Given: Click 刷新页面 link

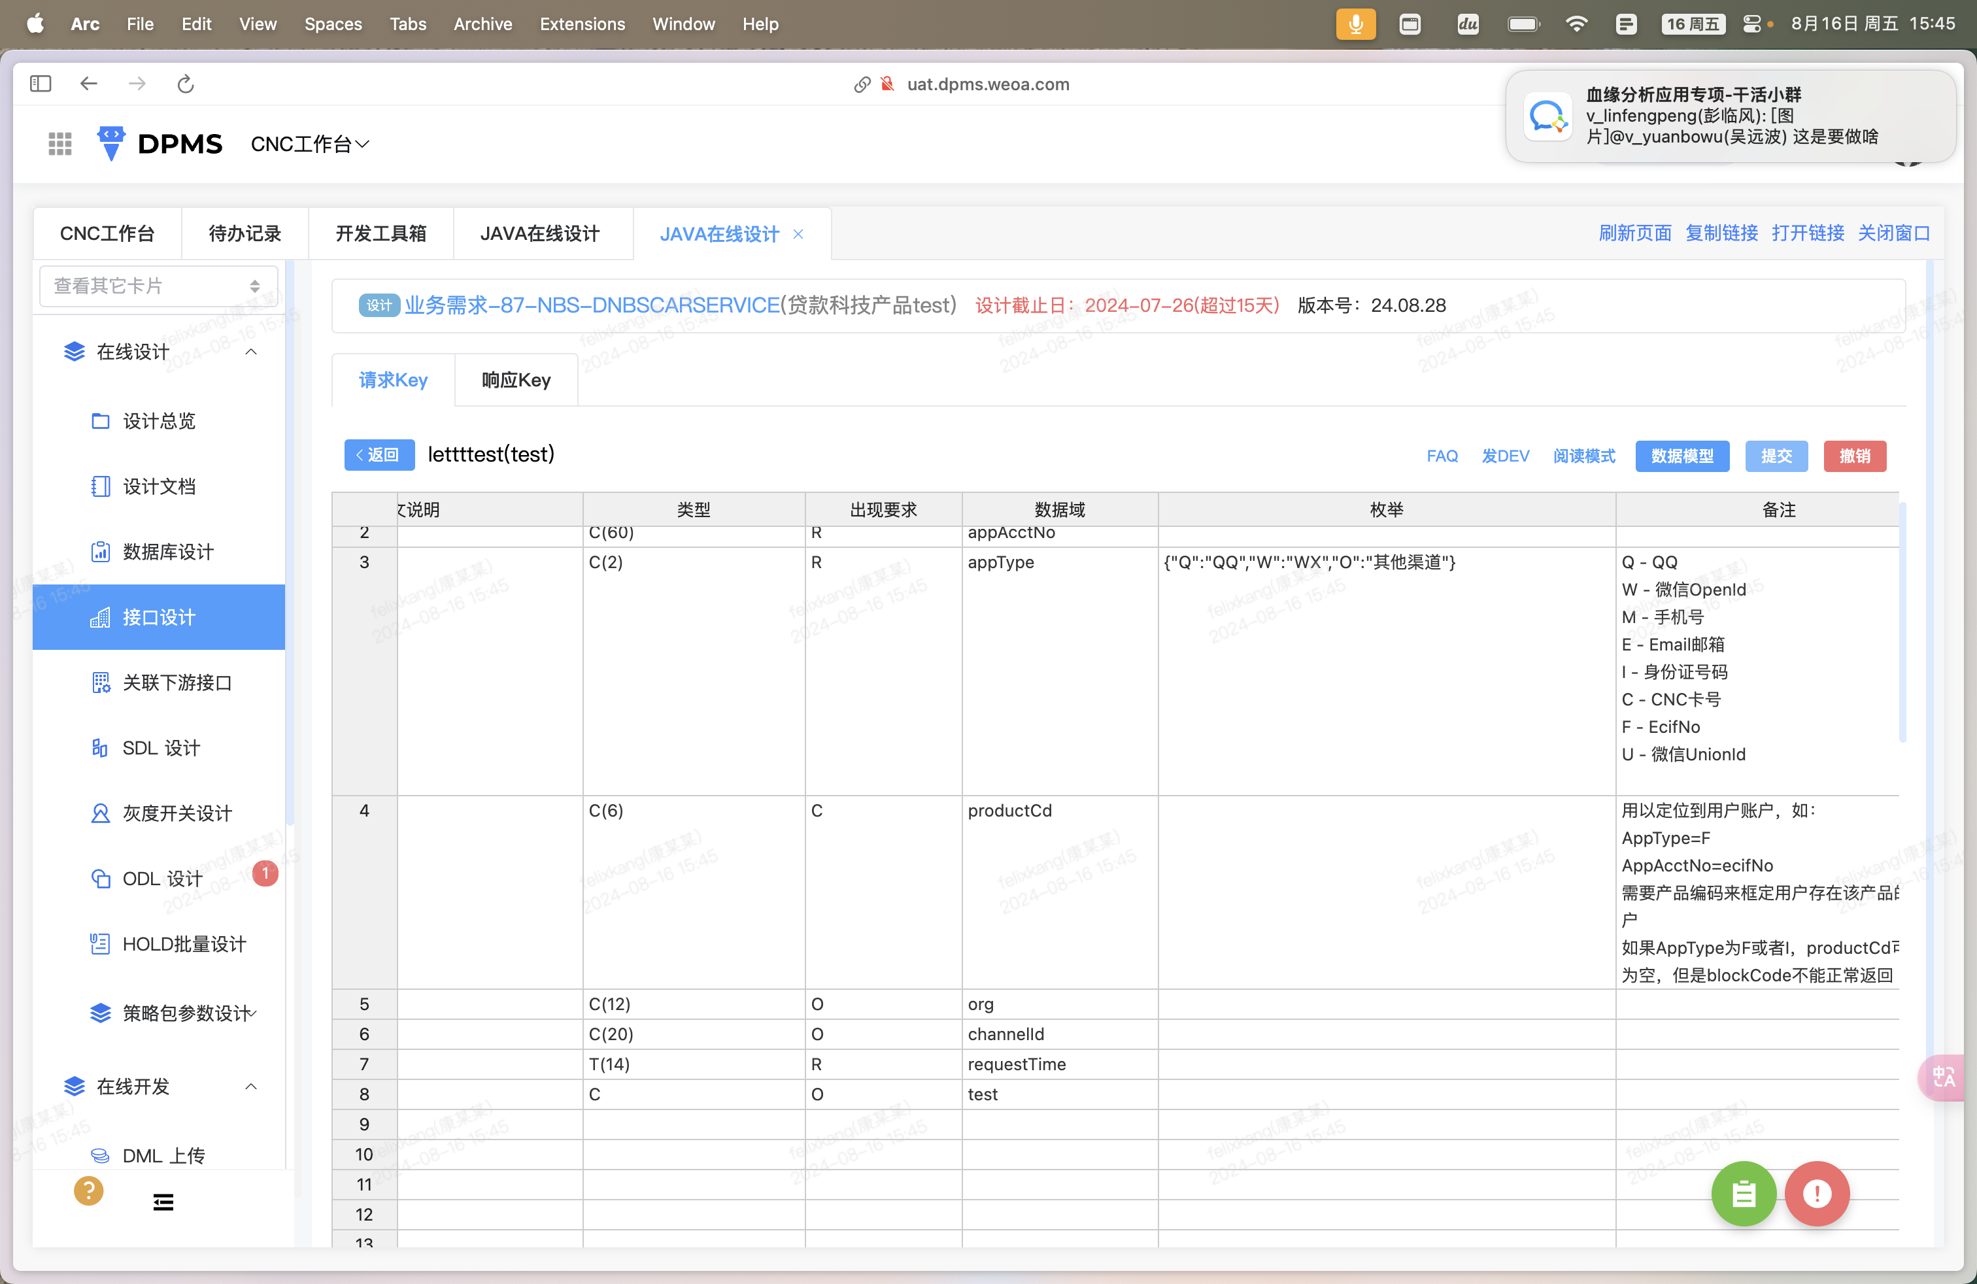Looking at the screenshot, I should point(1635,233).
